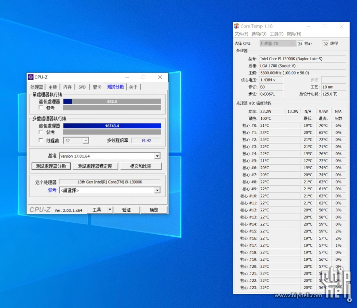The width and height of the screenshot is (357, 308).
Task: Open the 基准 Version 17.01.64 dropdown
Action: click(157, 156)
